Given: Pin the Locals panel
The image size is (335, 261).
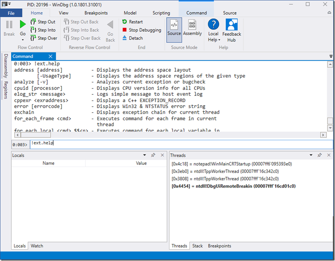Looking at the screenshot, I should [x=153, y=155].
